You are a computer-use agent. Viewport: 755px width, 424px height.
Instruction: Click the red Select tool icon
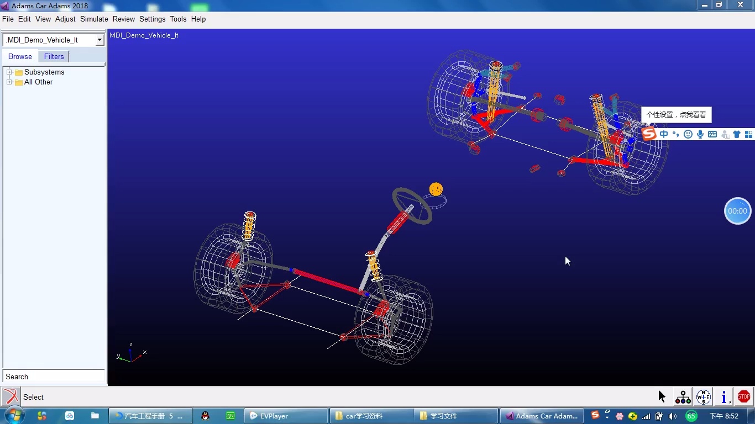click(11, 396)
